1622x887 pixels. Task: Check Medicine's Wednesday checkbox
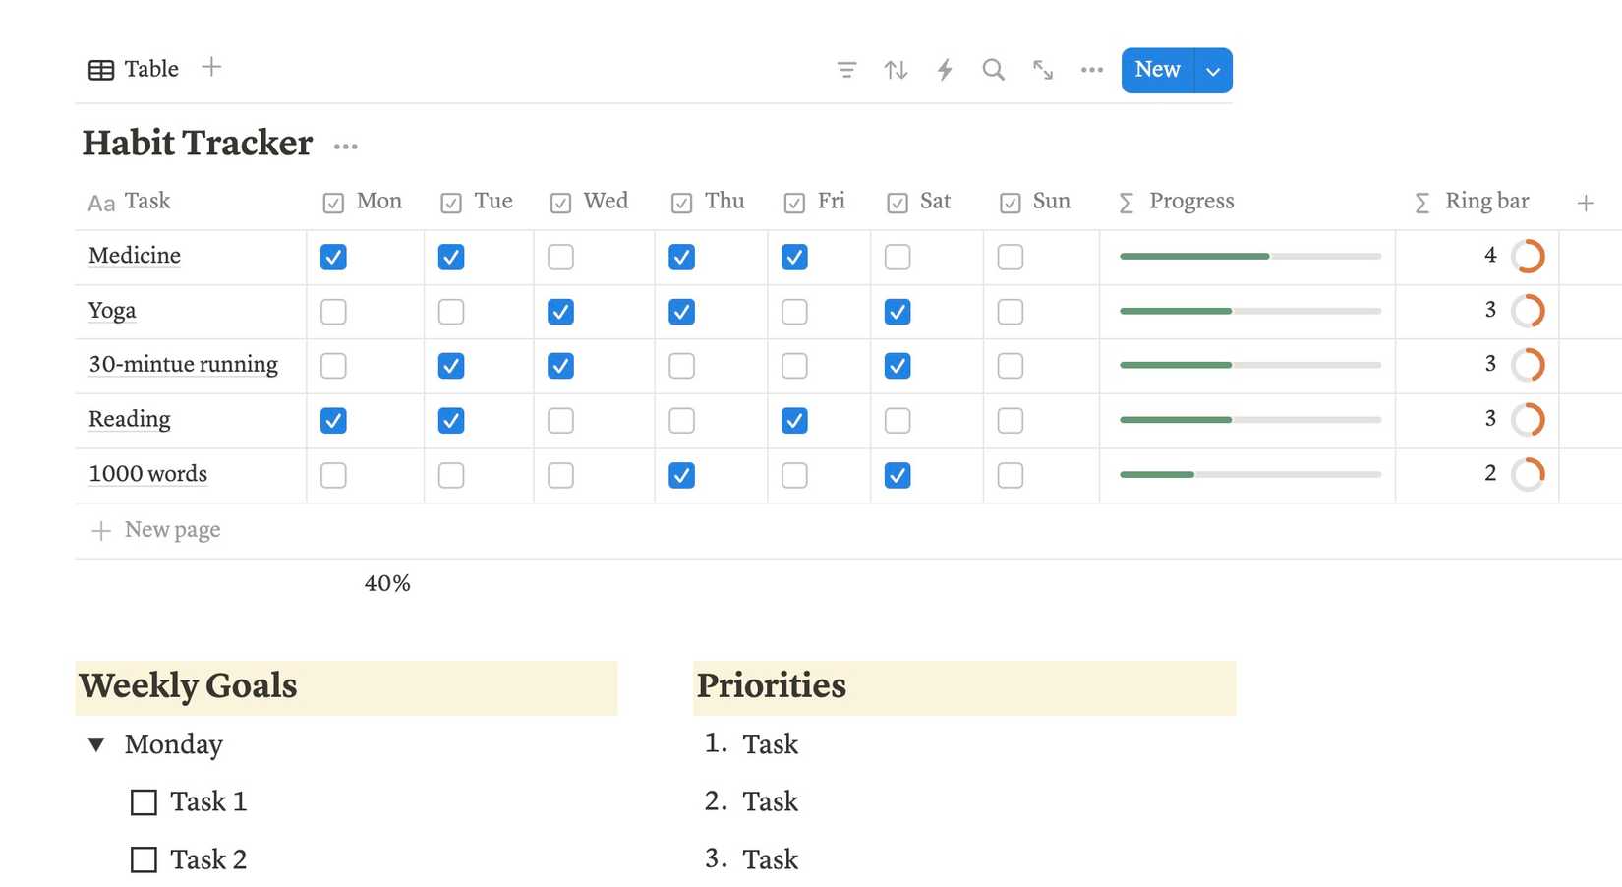pyautogui.click(x=560, y=257)
